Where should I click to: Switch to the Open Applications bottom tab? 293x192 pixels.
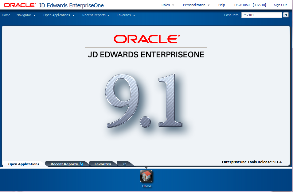point(24,164)
